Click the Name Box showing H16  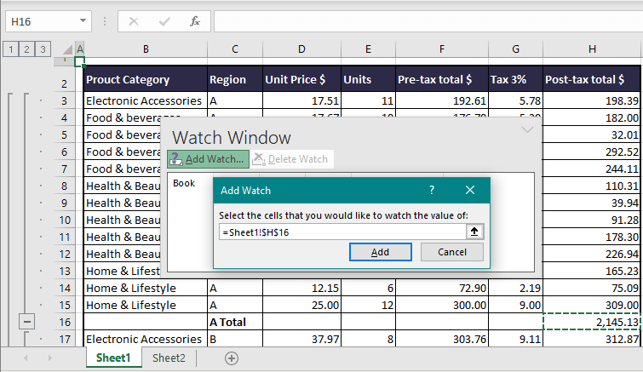pyautogui.click(x=49, y=21)
